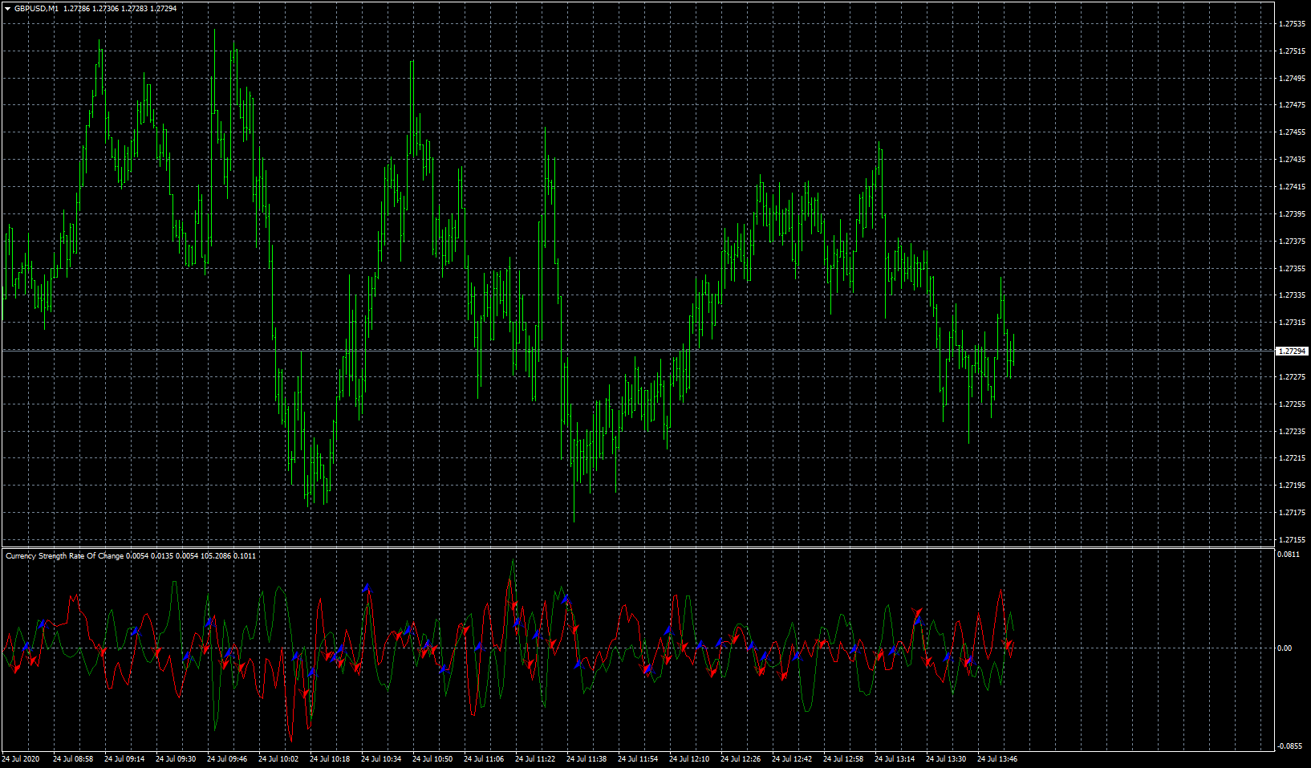
Task: Click the current price tag 1.27294
Action: (x=1292, y=351)
